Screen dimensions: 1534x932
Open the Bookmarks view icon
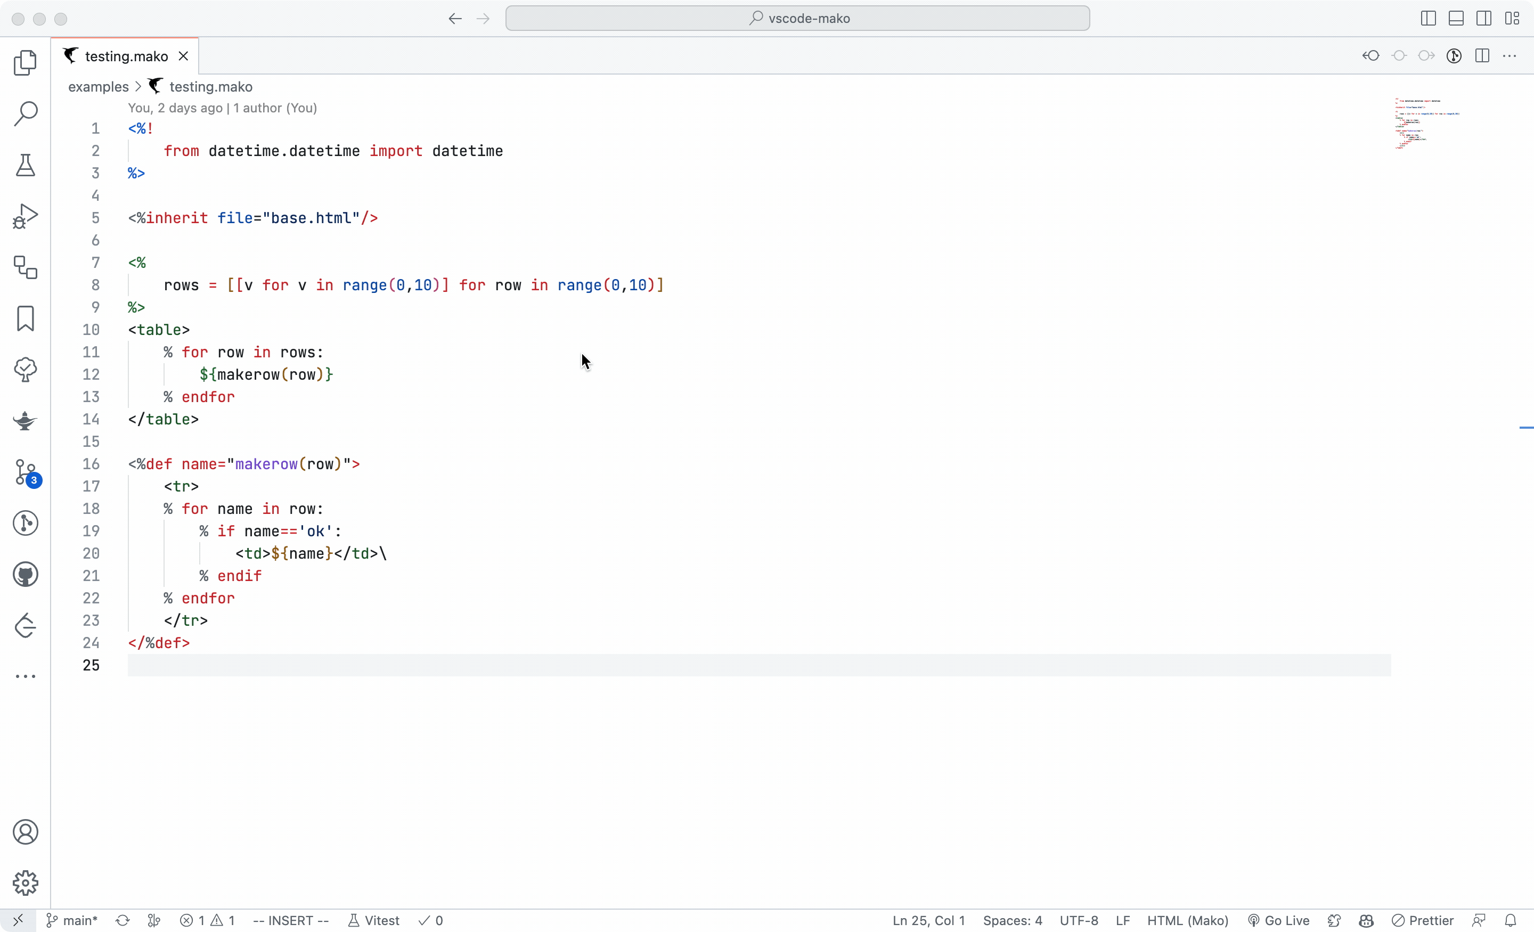25,318
